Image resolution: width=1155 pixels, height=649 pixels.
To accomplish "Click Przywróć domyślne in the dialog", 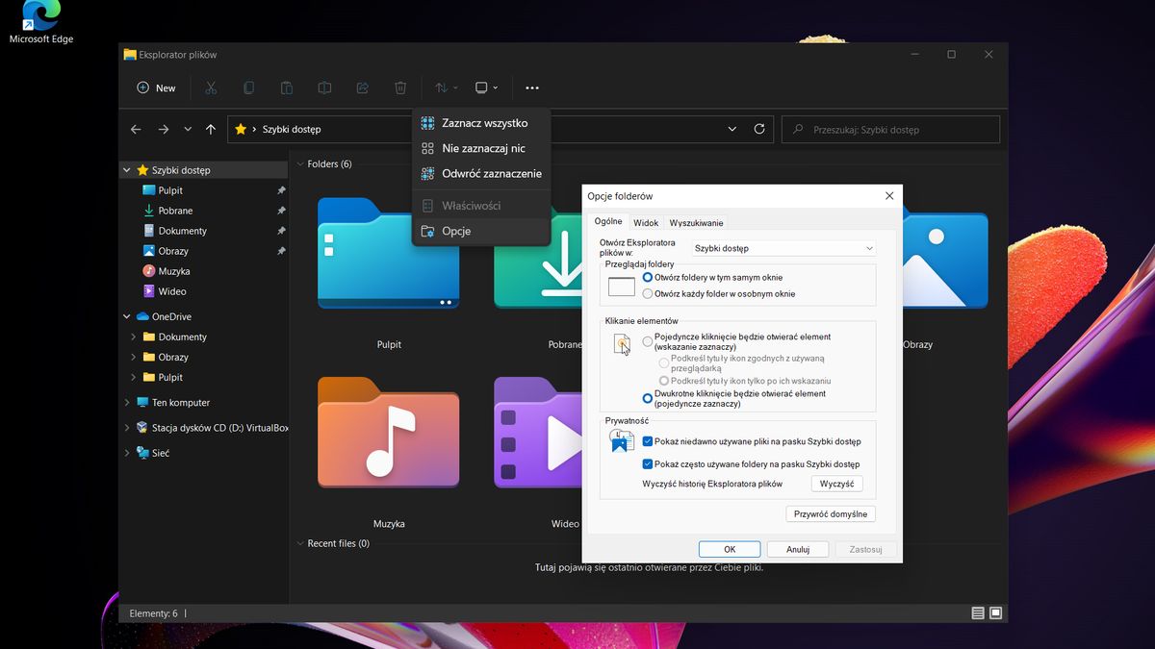I will (x=830, y=513).
